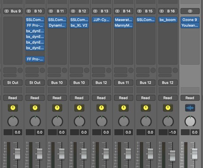Open the Ozone 9 plugin on the master strip
The image size is (203, 168).
point(190,20)
